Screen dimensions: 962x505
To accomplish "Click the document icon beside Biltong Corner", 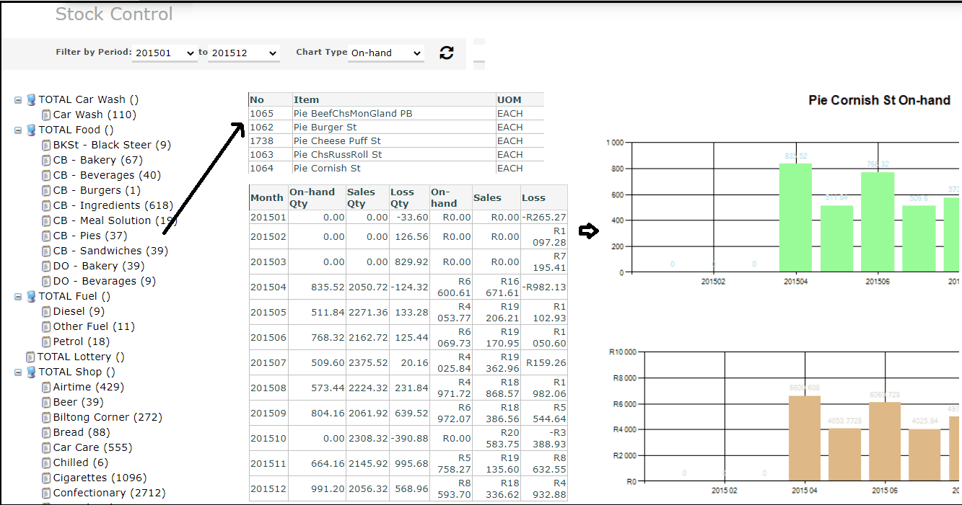I will (x=46, y=418).
